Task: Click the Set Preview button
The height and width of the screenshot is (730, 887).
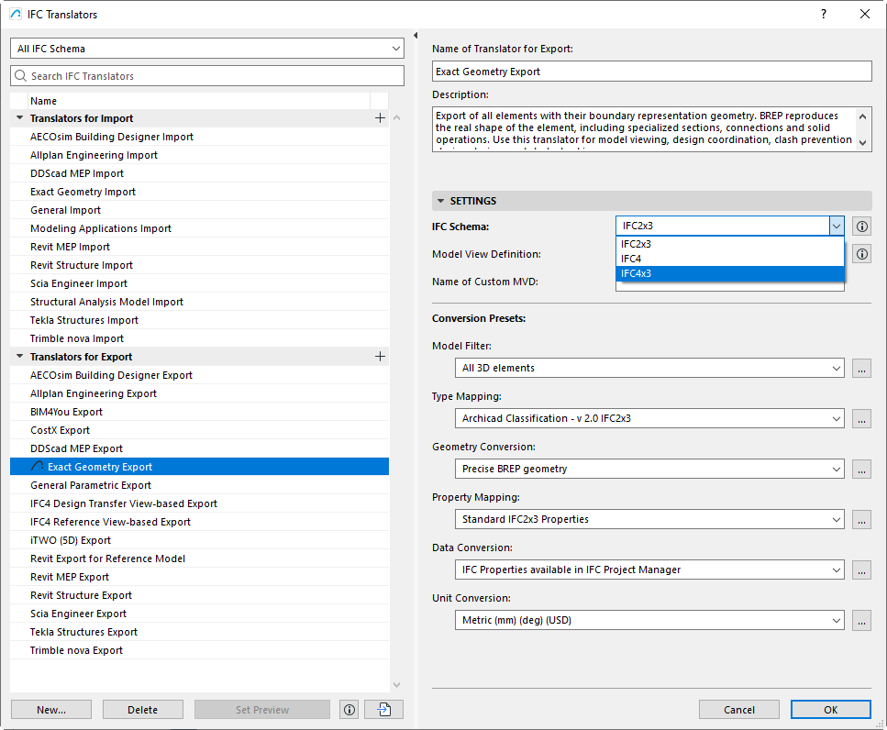Action: (x=262, y=710)
